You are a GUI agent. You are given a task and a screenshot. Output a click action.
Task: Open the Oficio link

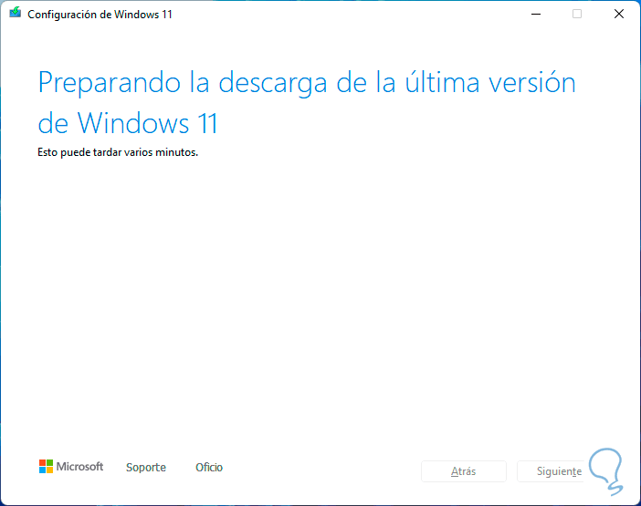click(x=209, y=467)
